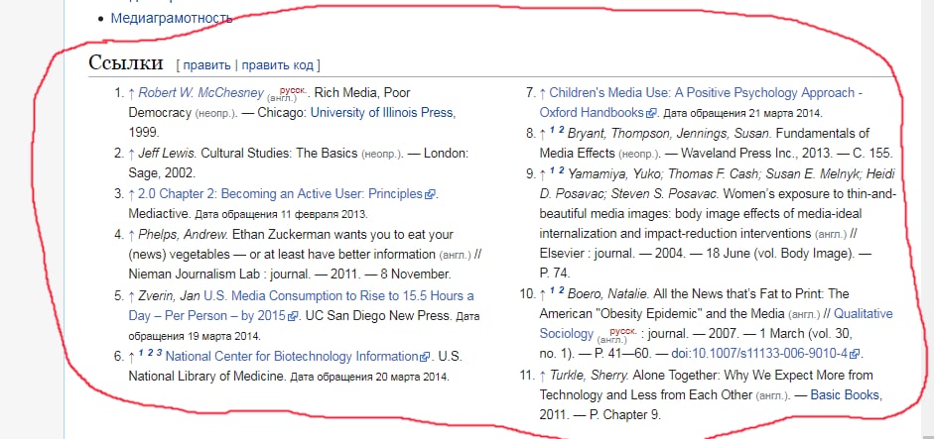Click external link icon after 'by 2015'

click(293, 316)
